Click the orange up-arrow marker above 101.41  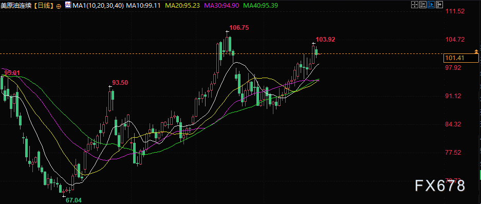coord(476,51)
